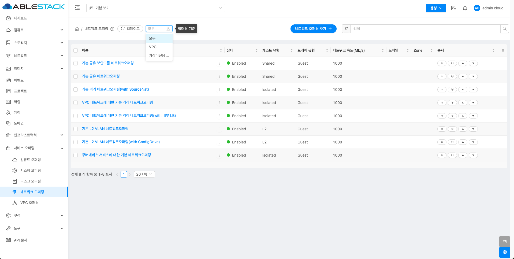Open the table column filter icon
This screenshot has width=514, height=259.
(503, 50)
